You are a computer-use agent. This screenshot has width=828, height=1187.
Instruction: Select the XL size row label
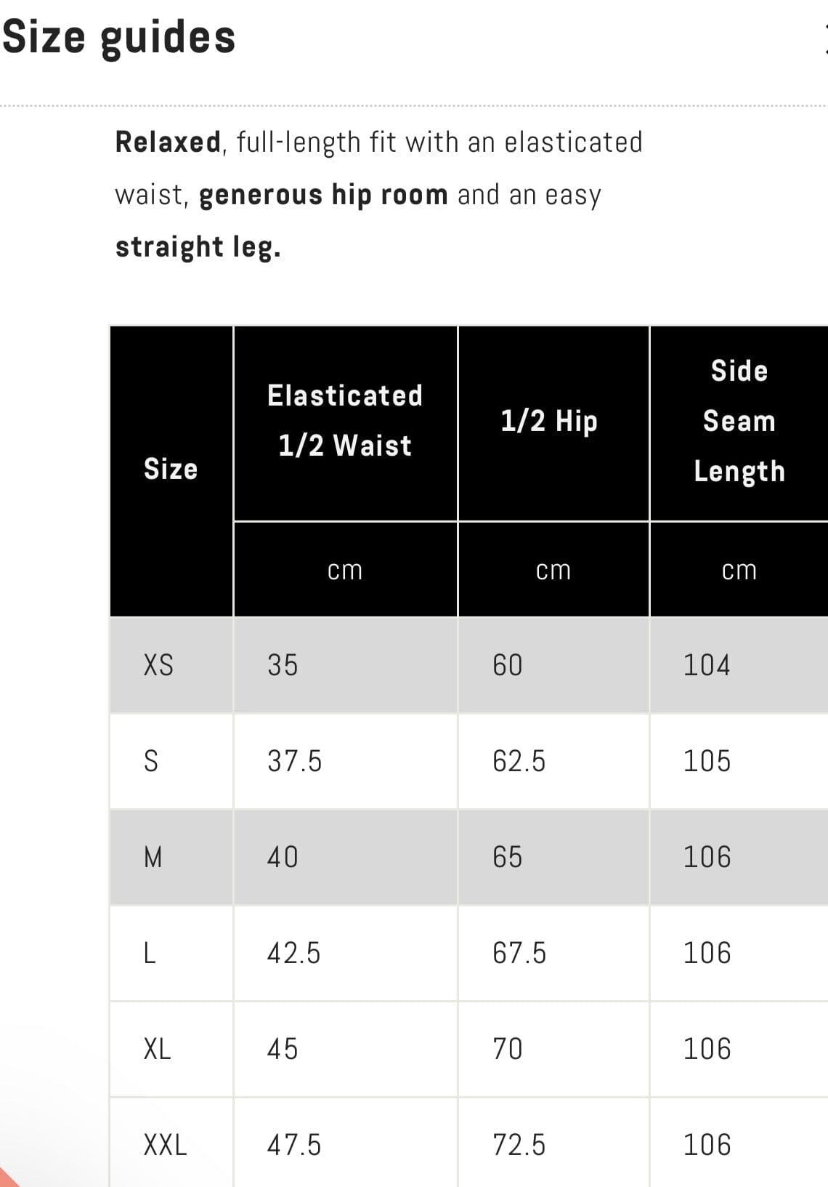point(157,1049)
